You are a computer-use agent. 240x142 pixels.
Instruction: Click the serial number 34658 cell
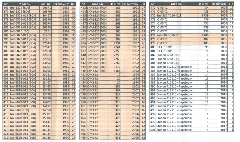click(x=46, y=110)
